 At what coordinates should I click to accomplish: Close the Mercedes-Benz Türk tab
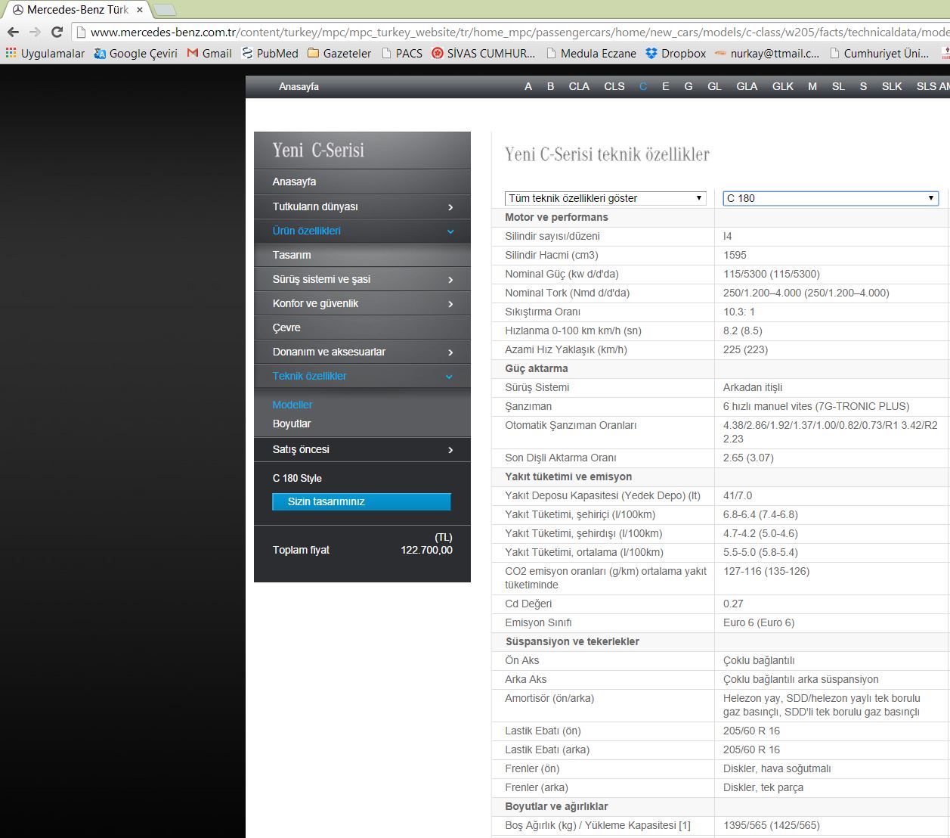pyautogui.click(x=140, y=10)
